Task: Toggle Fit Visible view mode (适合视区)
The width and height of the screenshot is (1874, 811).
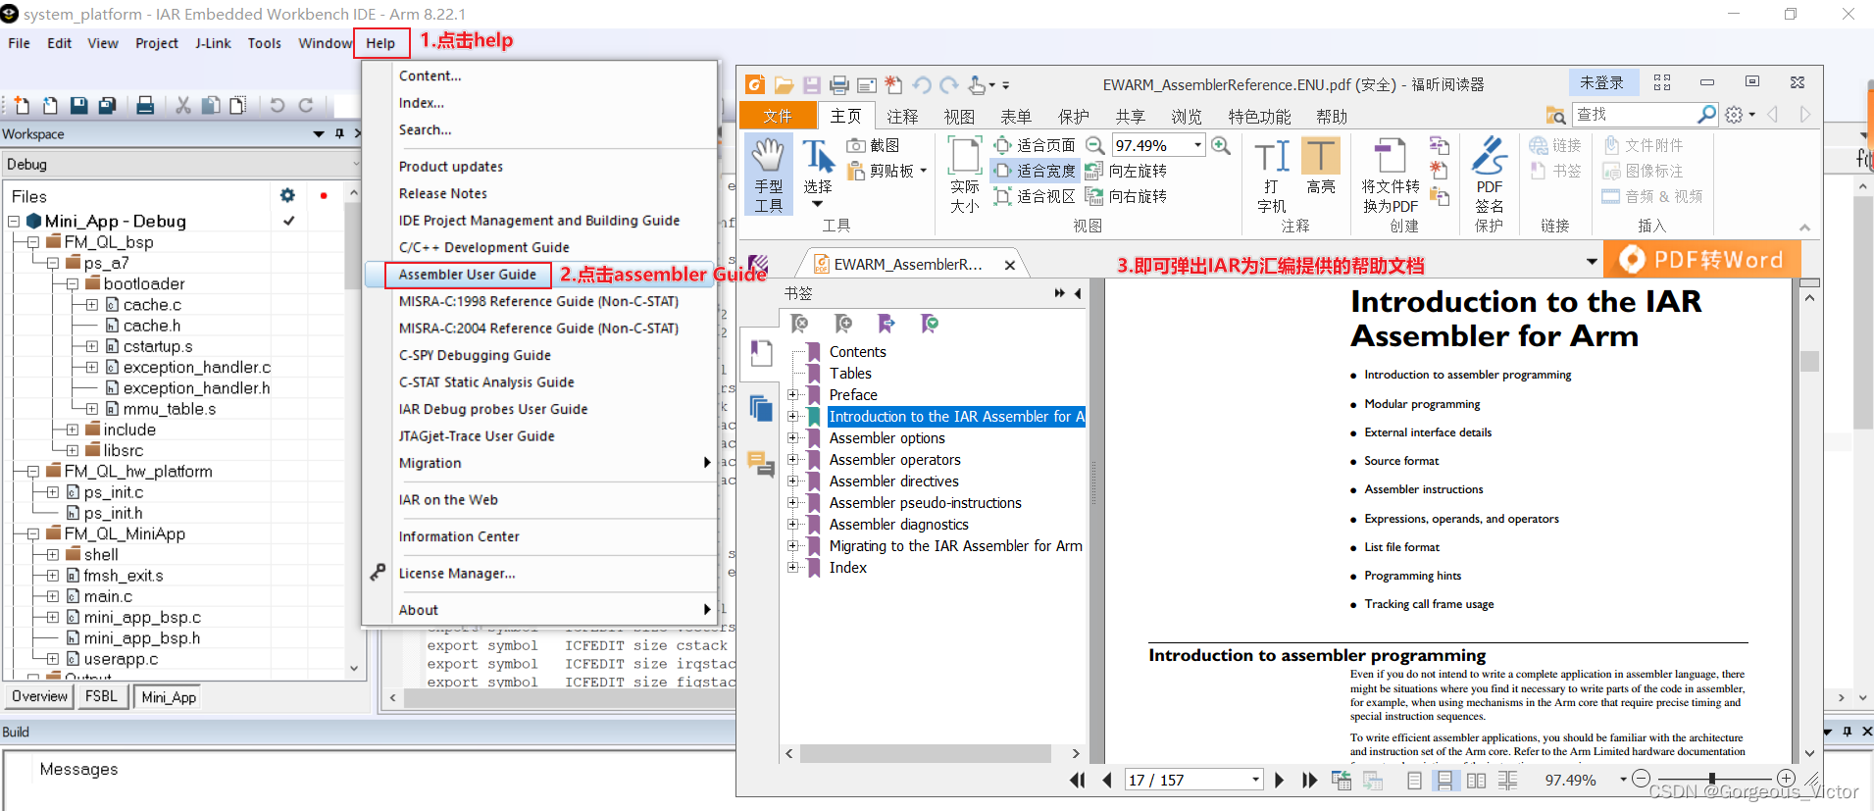Action: (x=1036, y=196)
